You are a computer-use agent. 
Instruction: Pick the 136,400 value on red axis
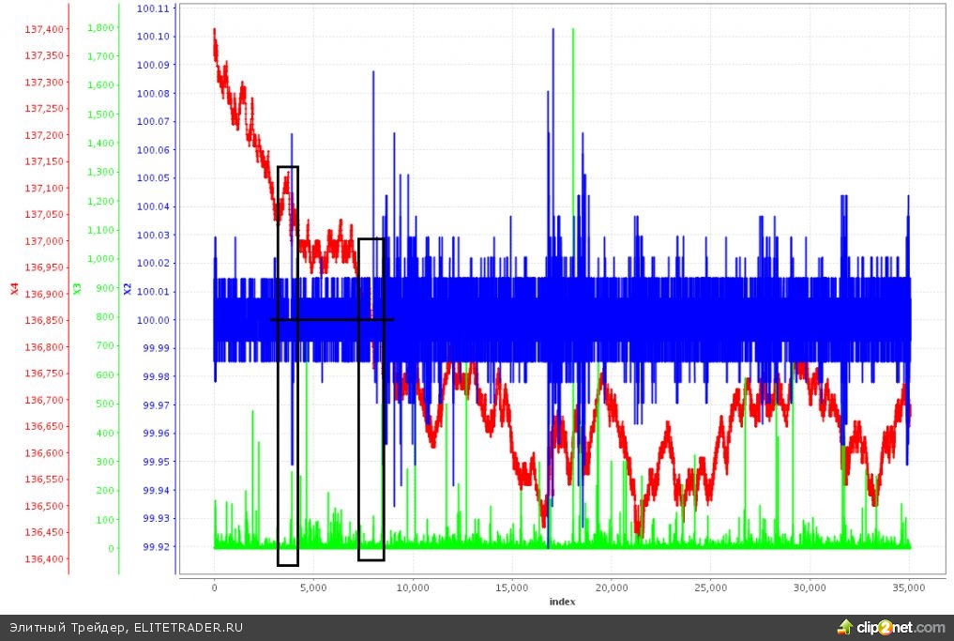point(44,559)
